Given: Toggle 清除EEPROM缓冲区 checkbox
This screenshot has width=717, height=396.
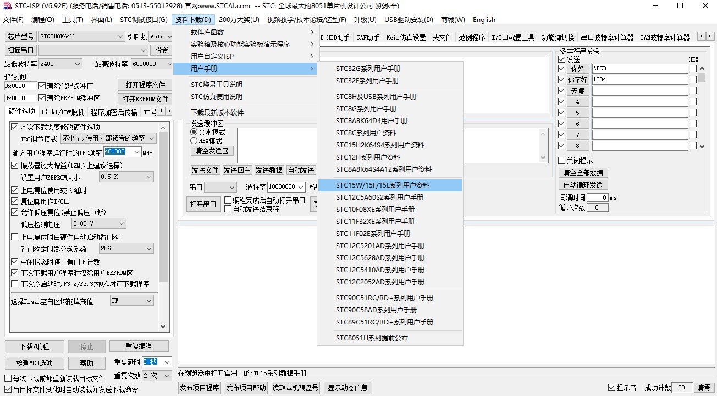Looking at the screenshot, I should [42, 98].
